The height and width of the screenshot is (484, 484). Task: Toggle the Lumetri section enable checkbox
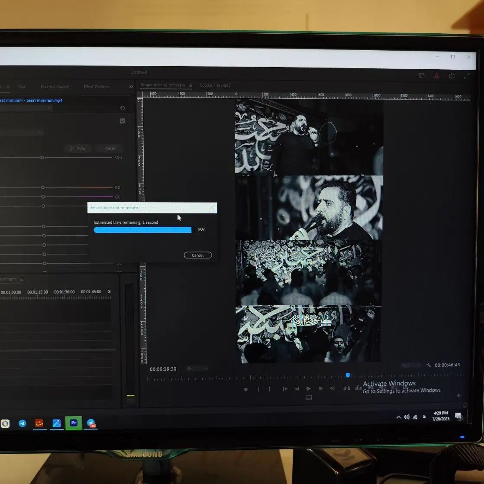click(123, 121)
